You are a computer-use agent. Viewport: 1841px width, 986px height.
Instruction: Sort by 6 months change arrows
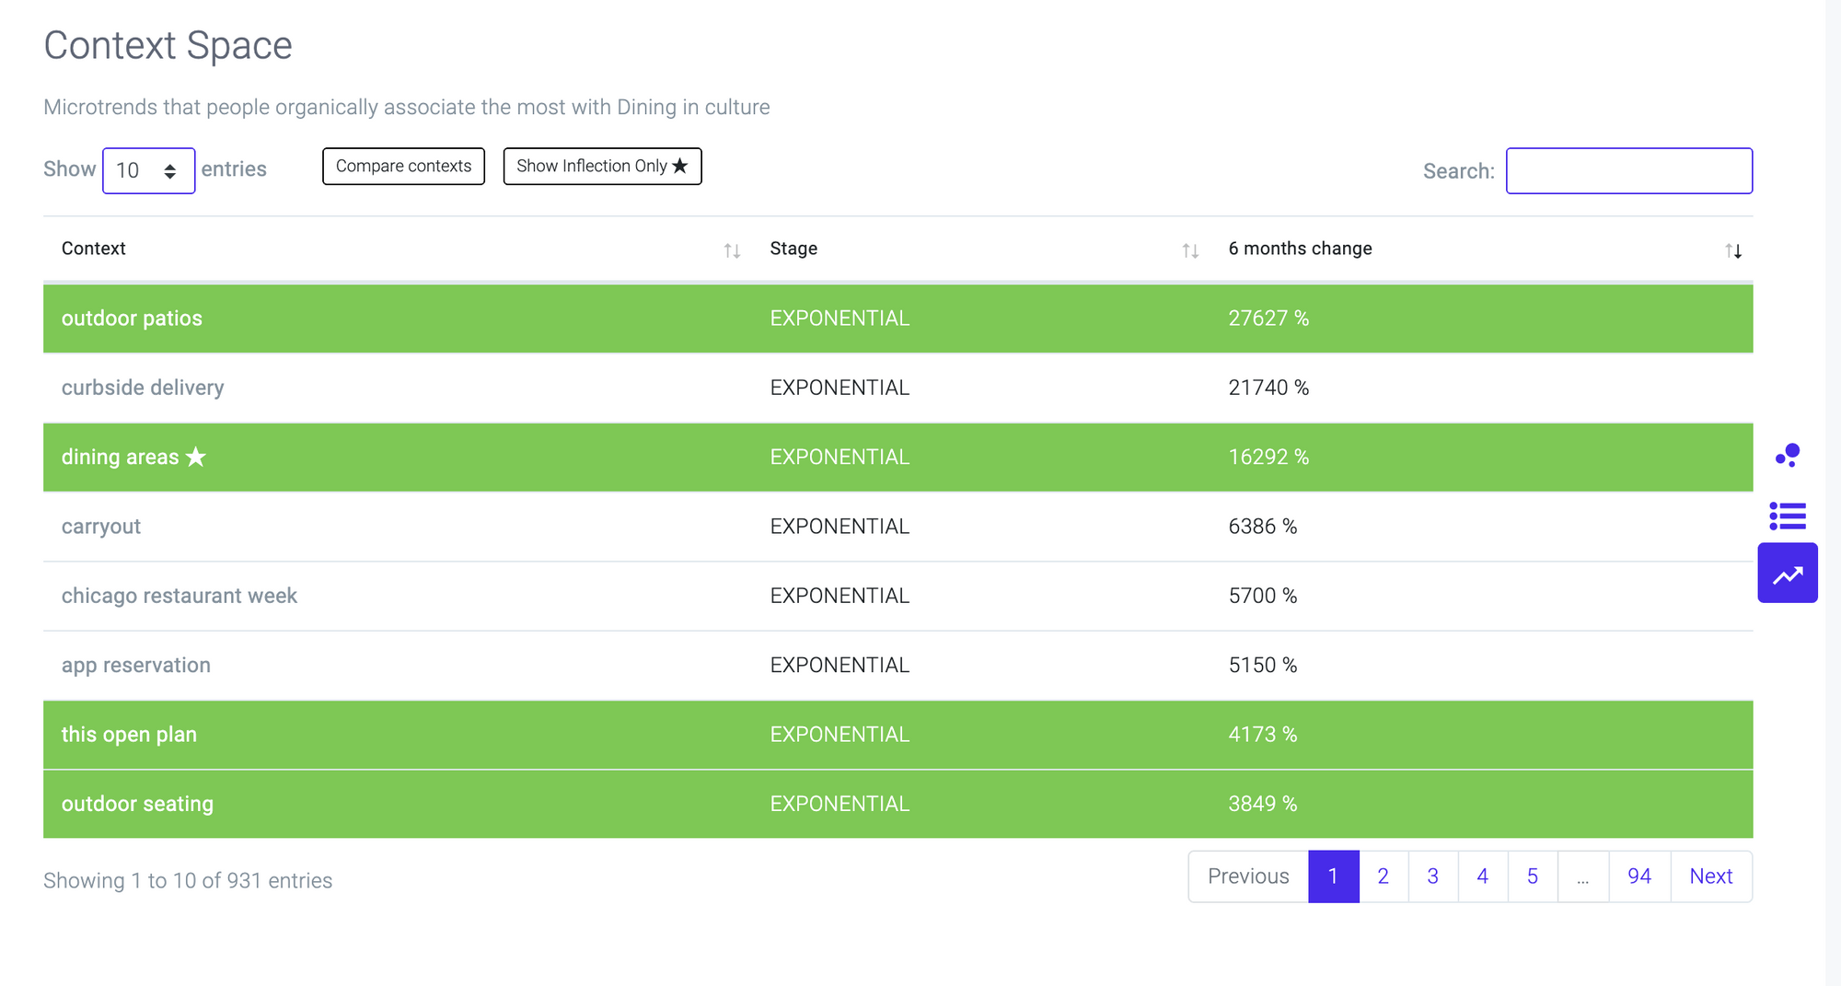(1733, 250)
